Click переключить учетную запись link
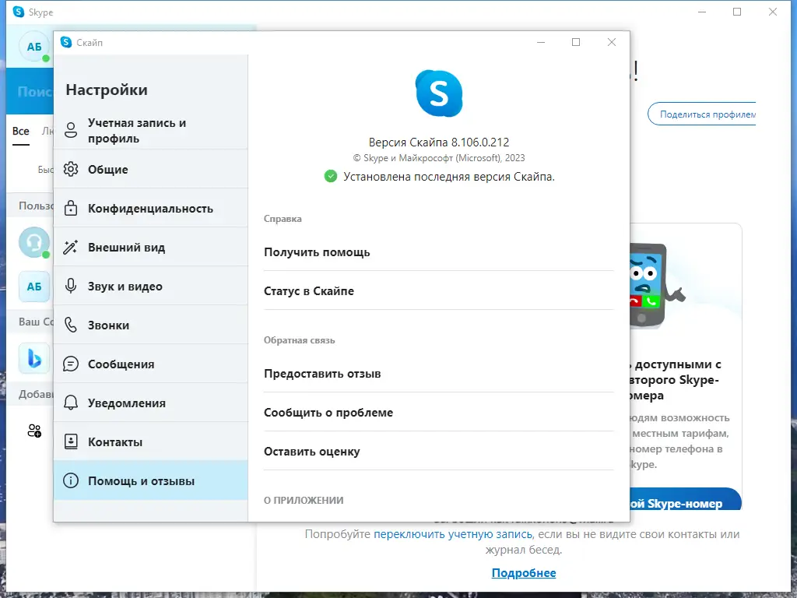 coord(453,534)
